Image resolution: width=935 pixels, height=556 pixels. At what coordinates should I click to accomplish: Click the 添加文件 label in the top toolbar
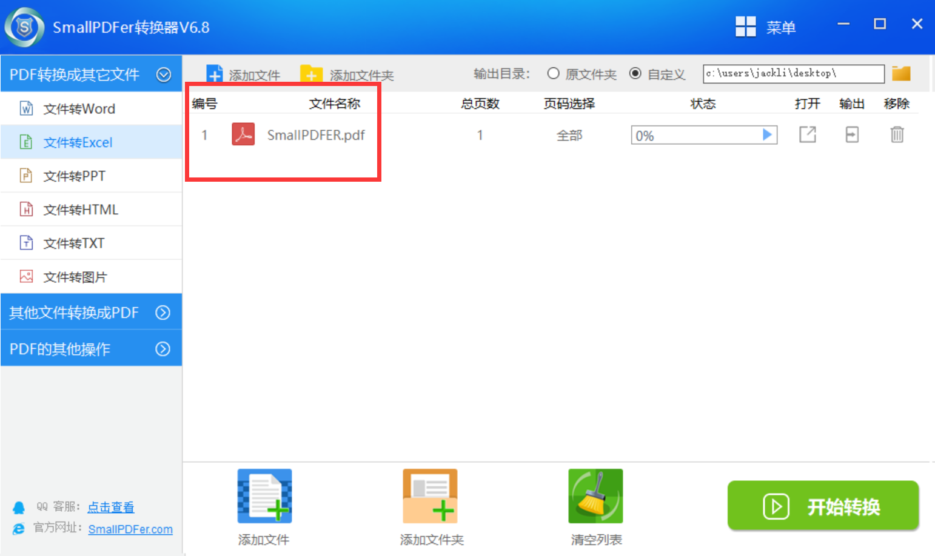click(x=255, y=75)
